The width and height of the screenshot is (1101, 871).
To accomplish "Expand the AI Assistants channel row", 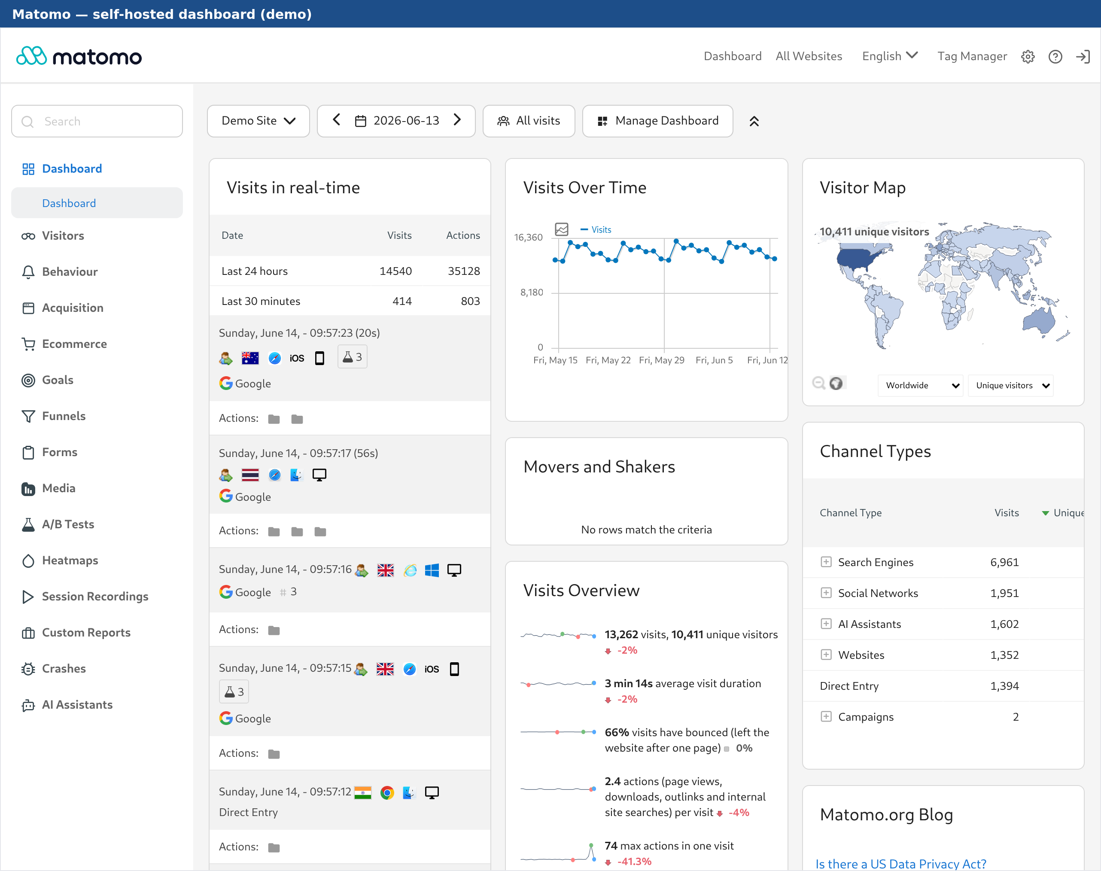I will pyautogui.click(x=826, y=624).
